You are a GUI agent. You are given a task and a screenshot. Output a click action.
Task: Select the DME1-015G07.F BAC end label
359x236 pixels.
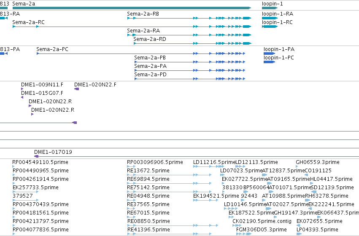coord(42,93)
